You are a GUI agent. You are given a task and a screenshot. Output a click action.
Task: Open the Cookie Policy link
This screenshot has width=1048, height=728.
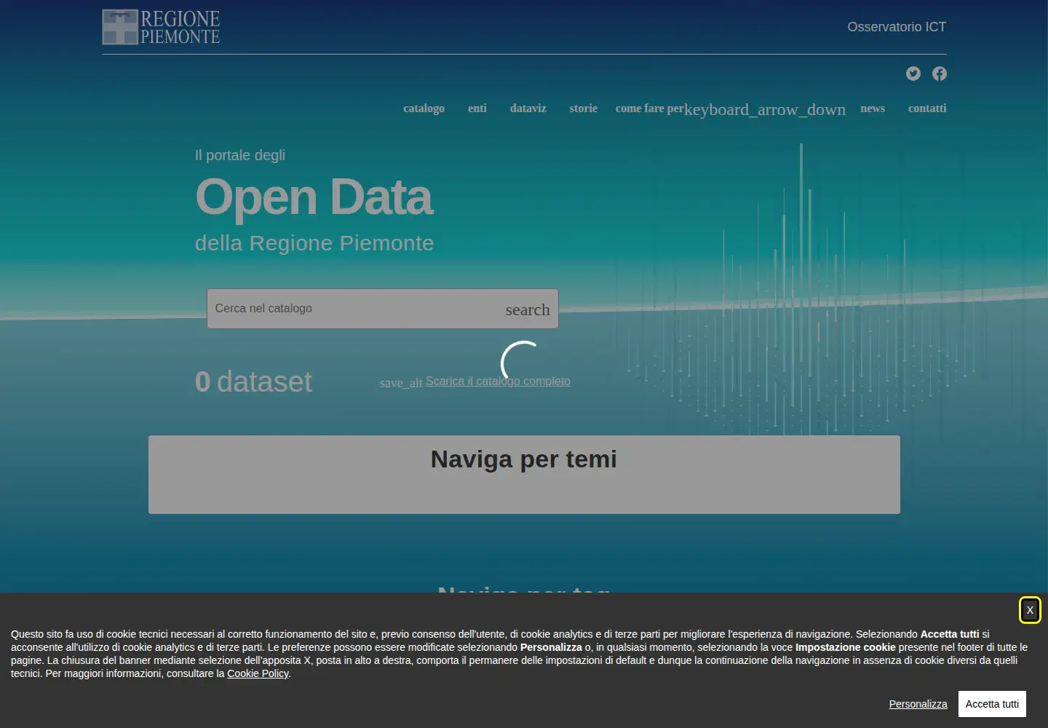[x=258, y=673]
